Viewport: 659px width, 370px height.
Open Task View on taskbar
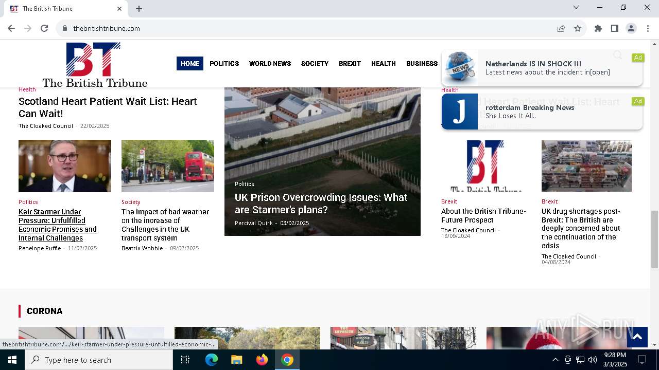(x=185, y=360)
